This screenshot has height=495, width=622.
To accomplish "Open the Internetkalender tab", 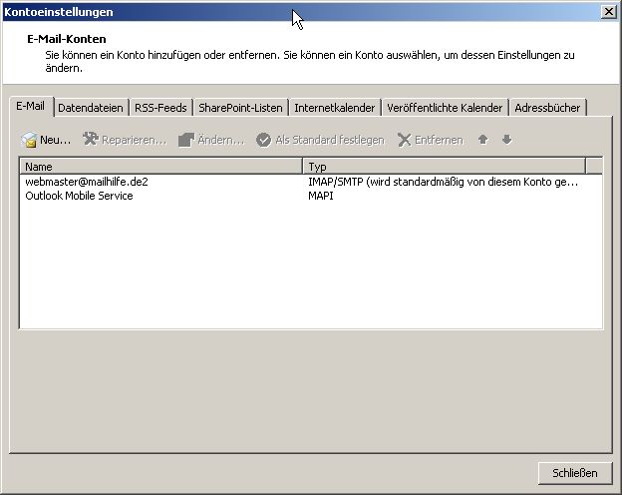I will pyautogui.click(x=334, y=108).
